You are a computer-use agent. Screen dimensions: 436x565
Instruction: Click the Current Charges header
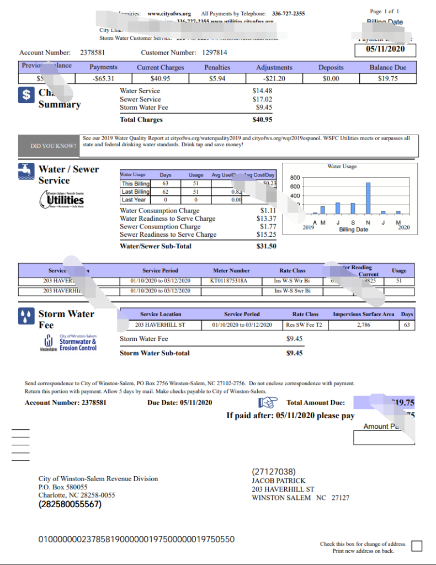click(x=161, y=67)
